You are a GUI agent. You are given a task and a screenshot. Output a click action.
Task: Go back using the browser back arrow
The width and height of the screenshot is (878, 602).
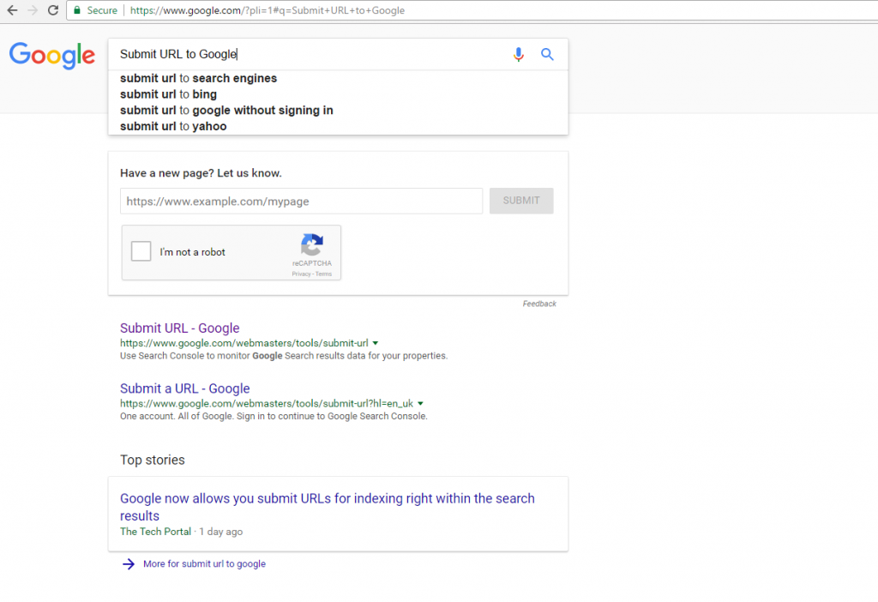click(13, 10)
